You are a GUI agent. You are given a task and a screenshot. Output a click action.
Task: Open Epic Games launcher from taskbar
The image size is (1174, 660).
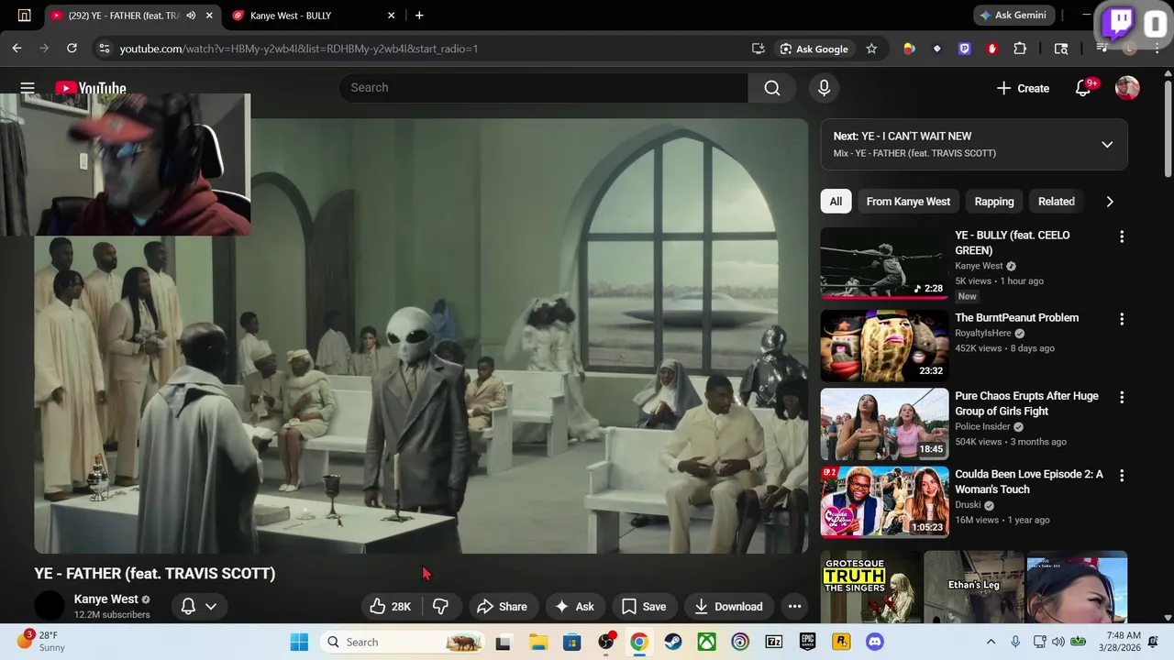(x=808, y=642)
